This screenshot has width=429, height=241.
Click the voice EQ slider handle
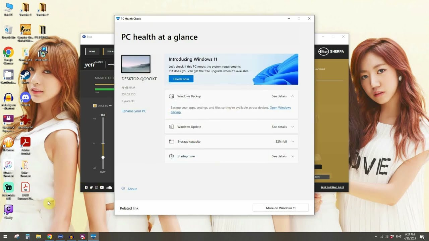[103, 157]
